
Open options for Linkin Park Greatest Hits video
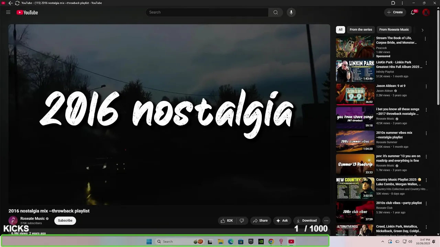pos(426,63)
